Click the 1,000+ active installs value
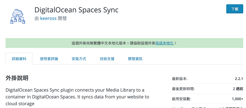Viewport: 246px width, 108px height. point(237,99)
